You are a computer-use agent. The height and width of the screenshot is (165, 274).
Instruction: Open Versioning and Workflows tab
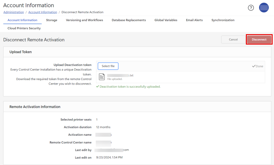(84, 20)
